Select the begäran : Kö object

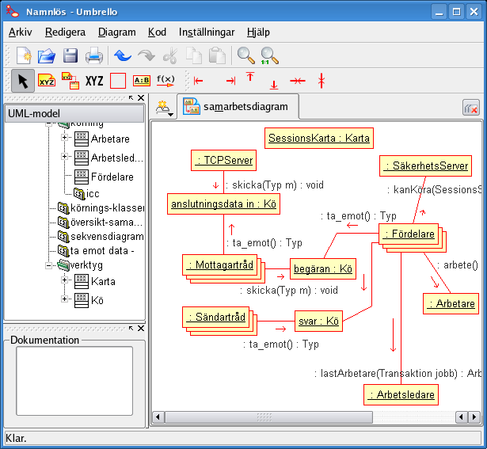tap(323, 268)
